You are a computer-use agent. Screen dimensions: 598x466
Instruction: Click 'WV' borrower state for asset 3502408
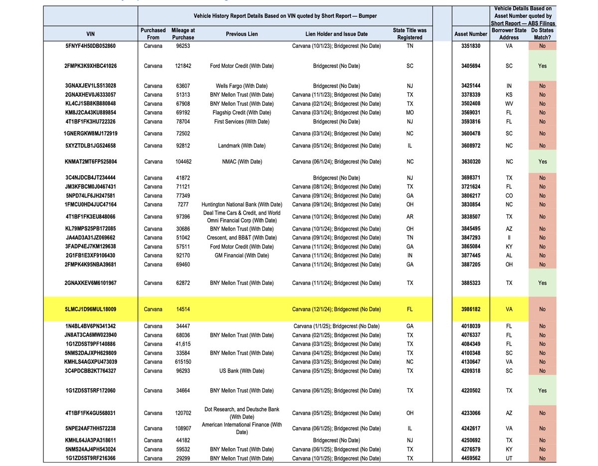tap(509, 104)
